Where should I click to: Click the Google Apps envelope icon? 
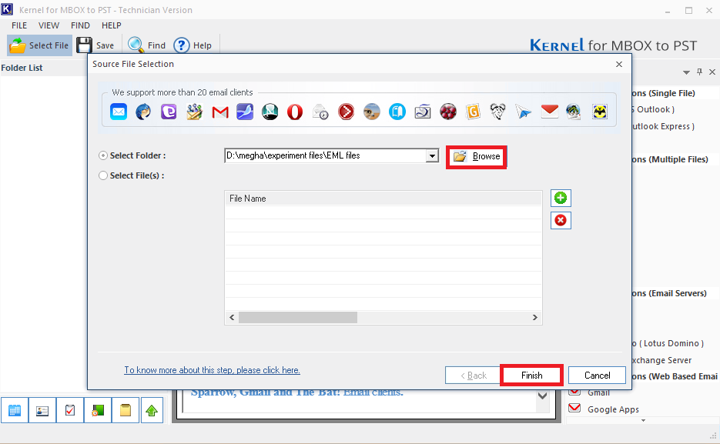pyautogui.click(x=574, y=408)
